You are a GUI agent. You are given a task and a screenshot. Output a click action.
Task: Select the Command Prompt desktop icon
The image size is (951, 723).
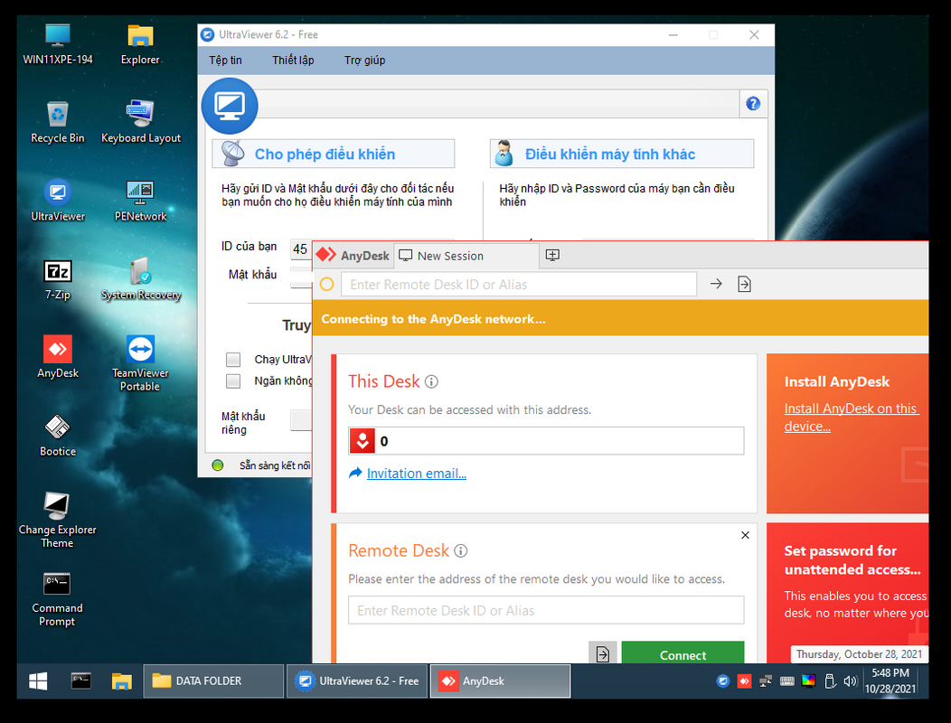click(x=57, y=598)
